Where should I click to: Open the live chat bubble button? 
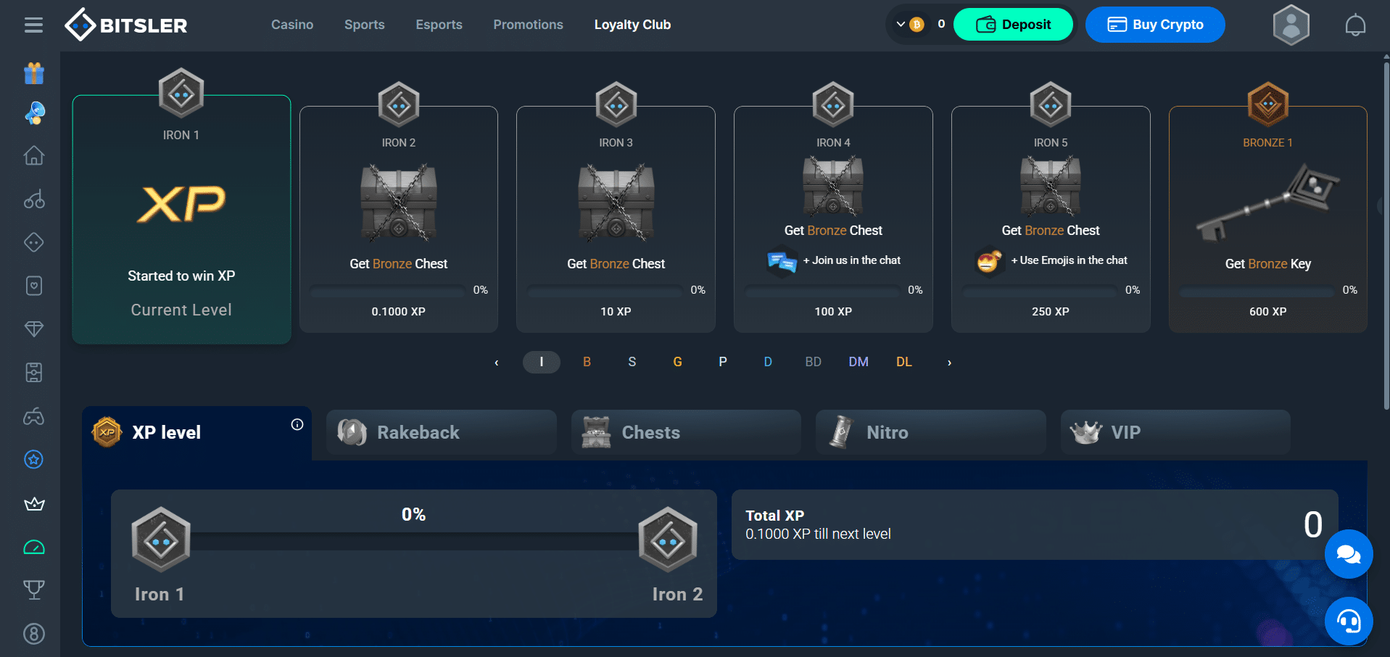pos(1348,555)
